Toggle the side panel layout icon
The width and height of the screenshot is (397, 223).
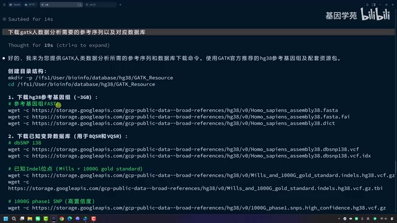[x=373, y=4]
